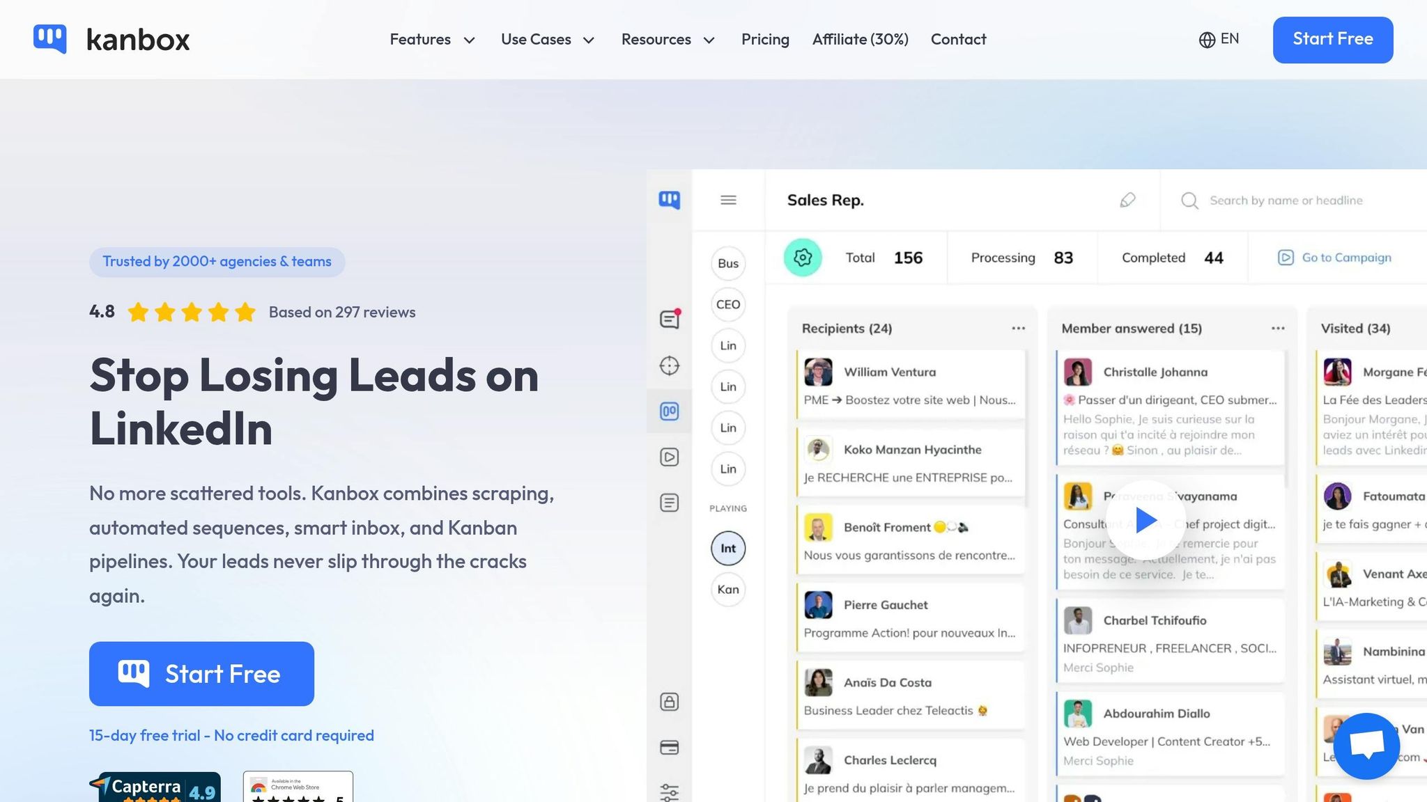Click the Capterra 4.9 badge

(155, 787)
